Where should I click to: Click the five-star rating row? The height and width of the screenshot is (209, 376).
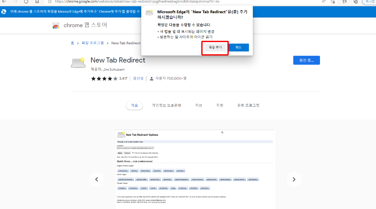[x=104, y=79]
